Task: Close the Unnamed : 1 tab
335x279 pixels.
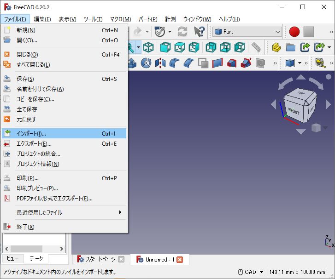Action: click(180, 260)
